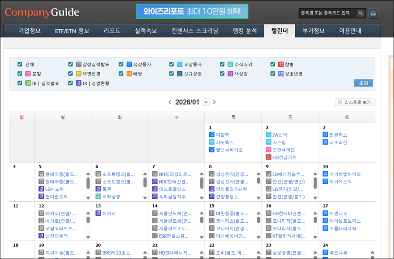Click the 분할 legend icon
Image resolution: width=394 pixels, height=259 pixels.
point(28,74)
